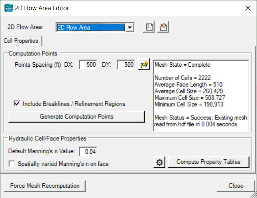Click the x-y point spacing editor icon
Viewport: 257px width, 198px height.
pos(144,64)
